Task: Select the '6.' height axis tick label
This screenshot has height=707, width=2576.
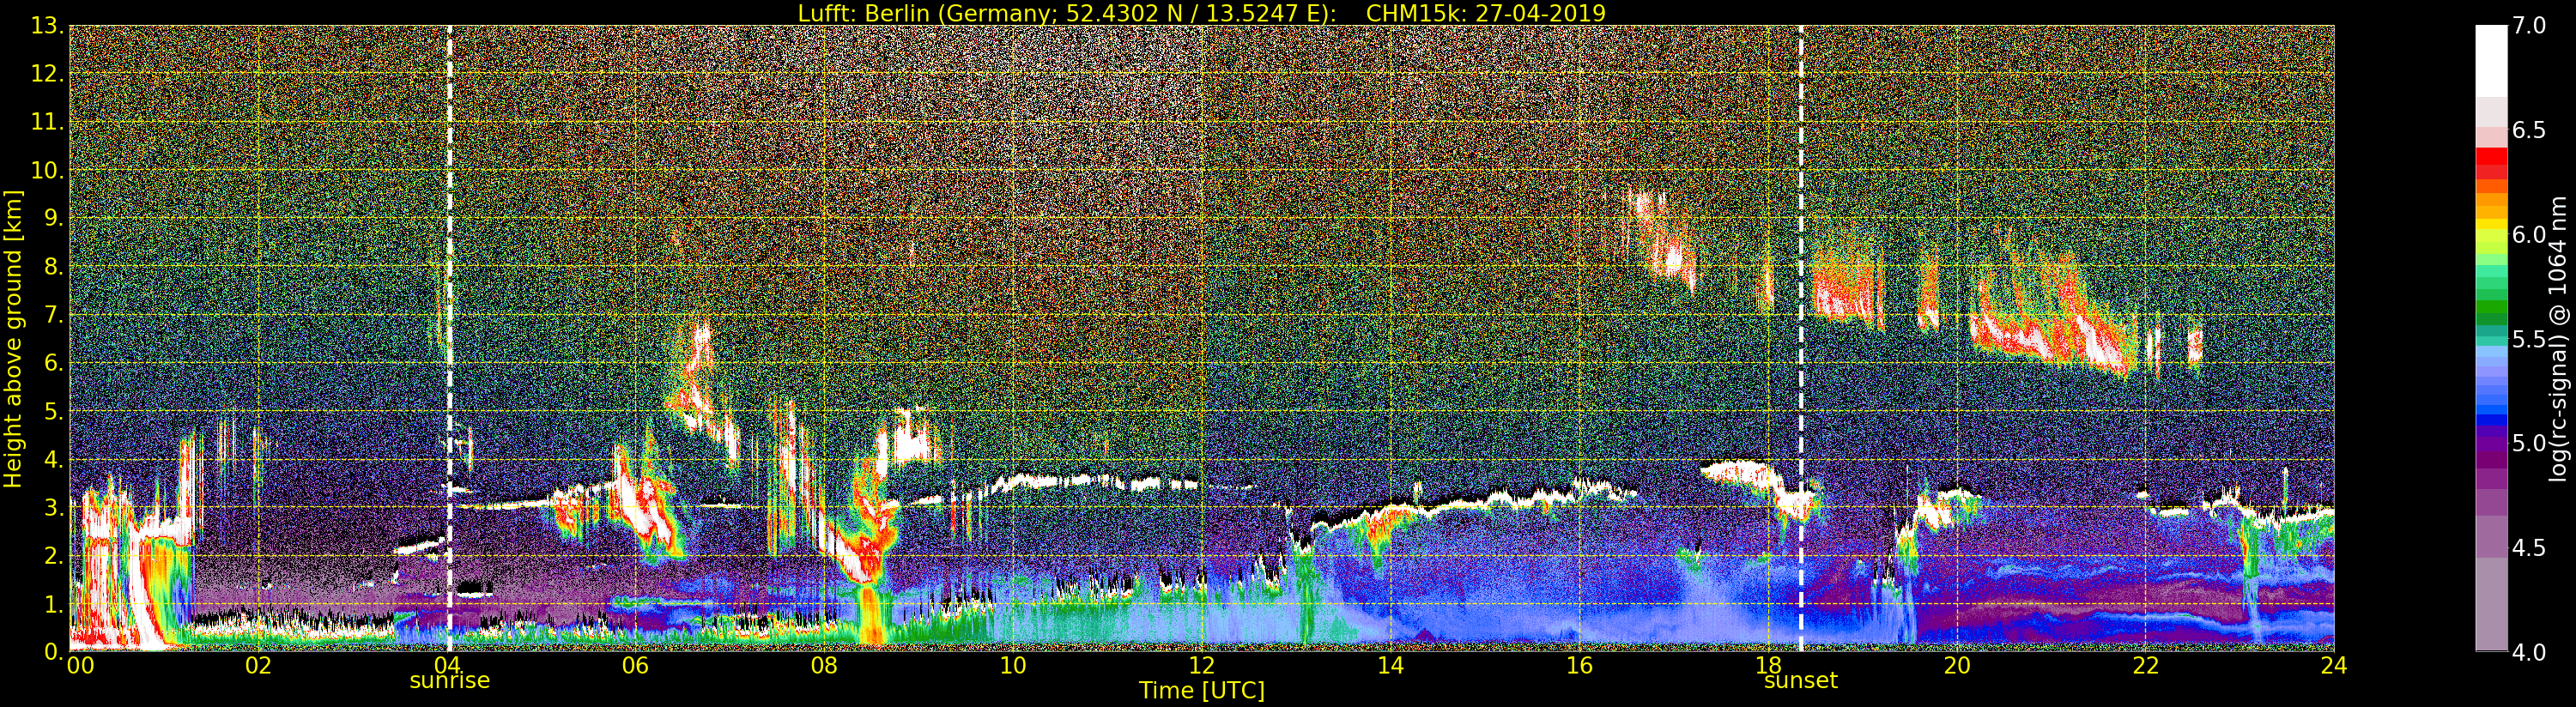Action: point(53,363)
